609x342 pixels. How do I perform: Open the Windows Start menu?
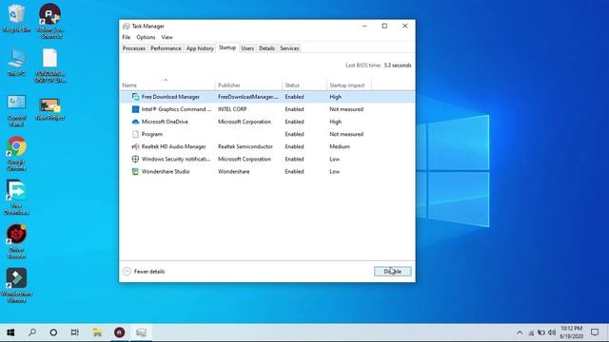[x=10, y=332]
